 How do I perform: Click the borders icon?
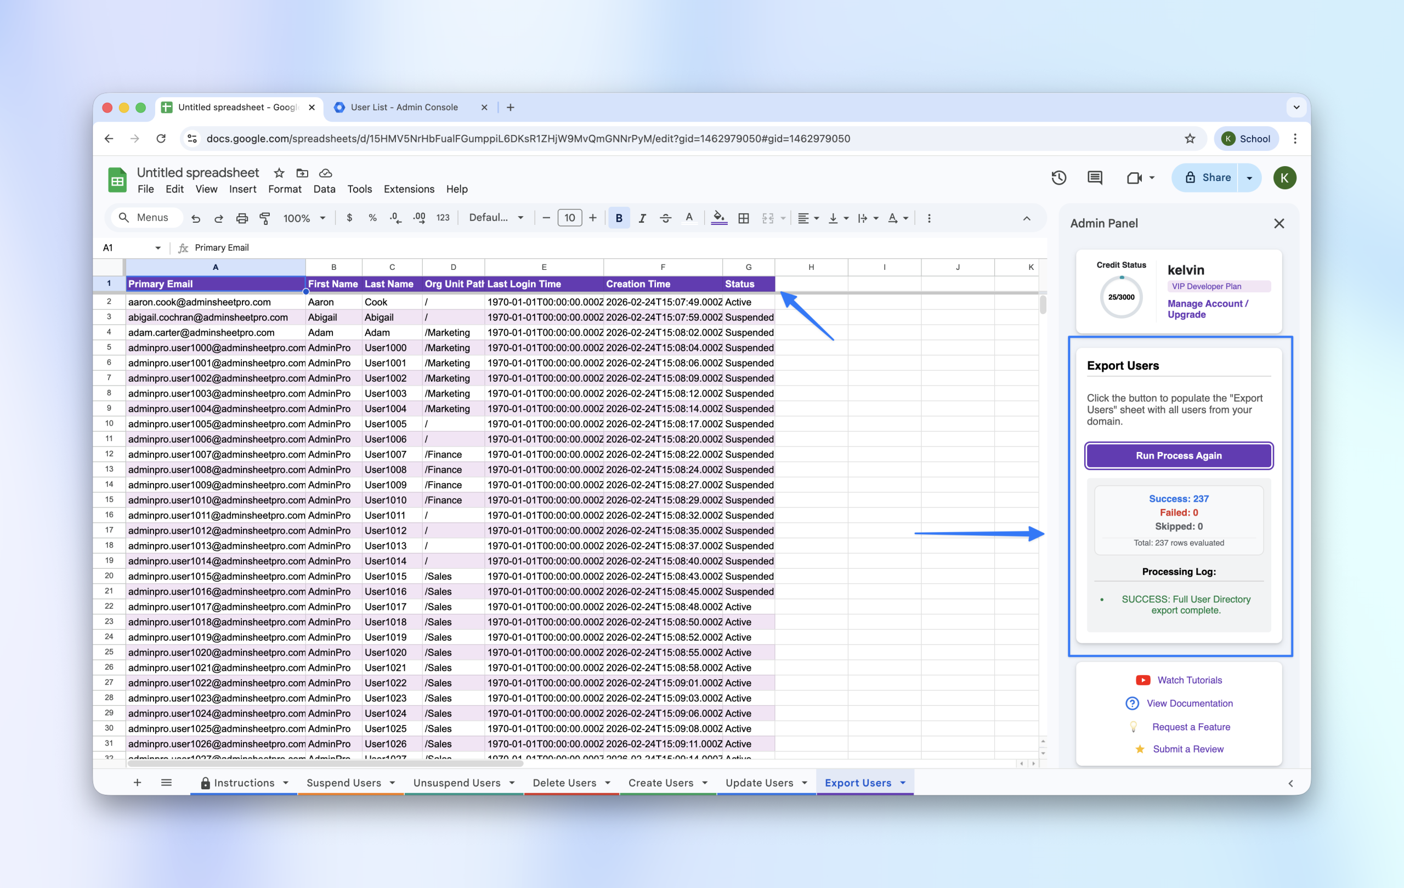tap(743, 218)
